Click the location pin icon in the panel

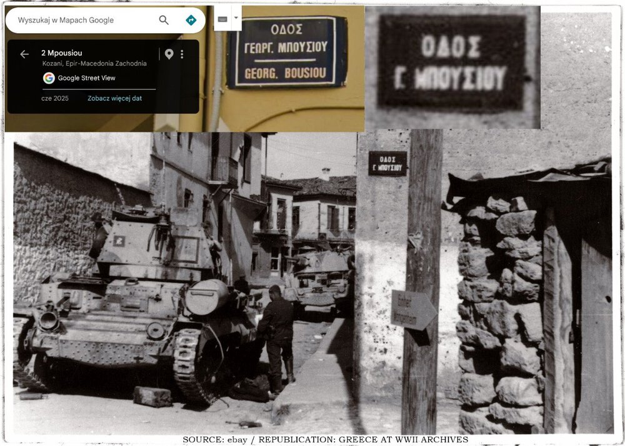[169, 54]
